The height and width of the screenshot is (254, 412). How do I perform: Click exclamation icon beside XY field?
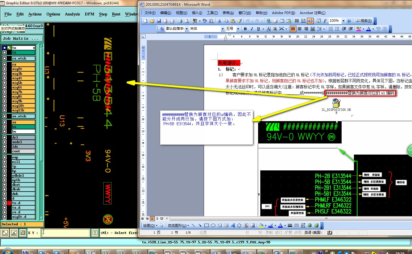tap(95, 233)
